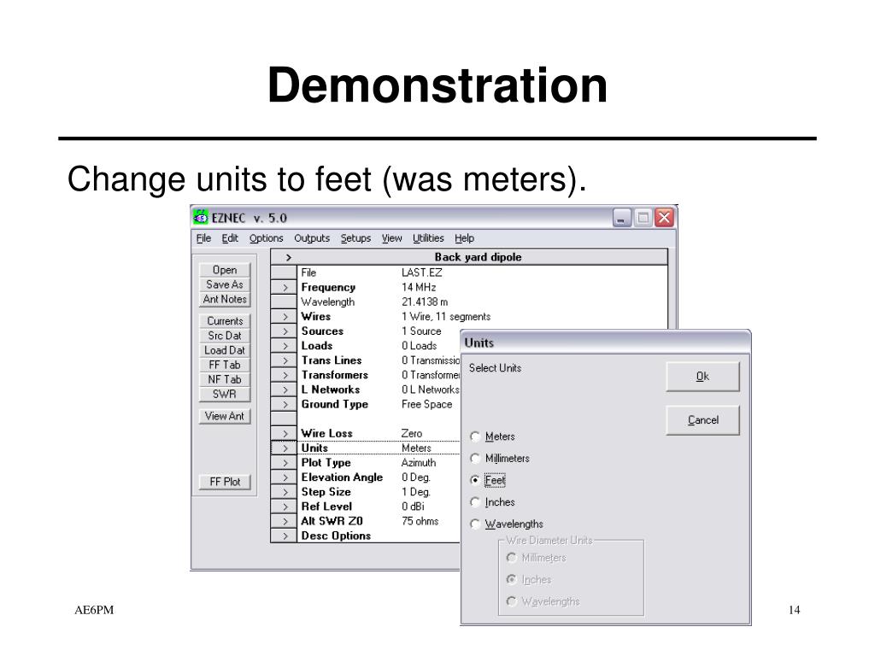Open the Utilities menu
The width and height of the screenshot is (875, 656).
pos(428,238)
